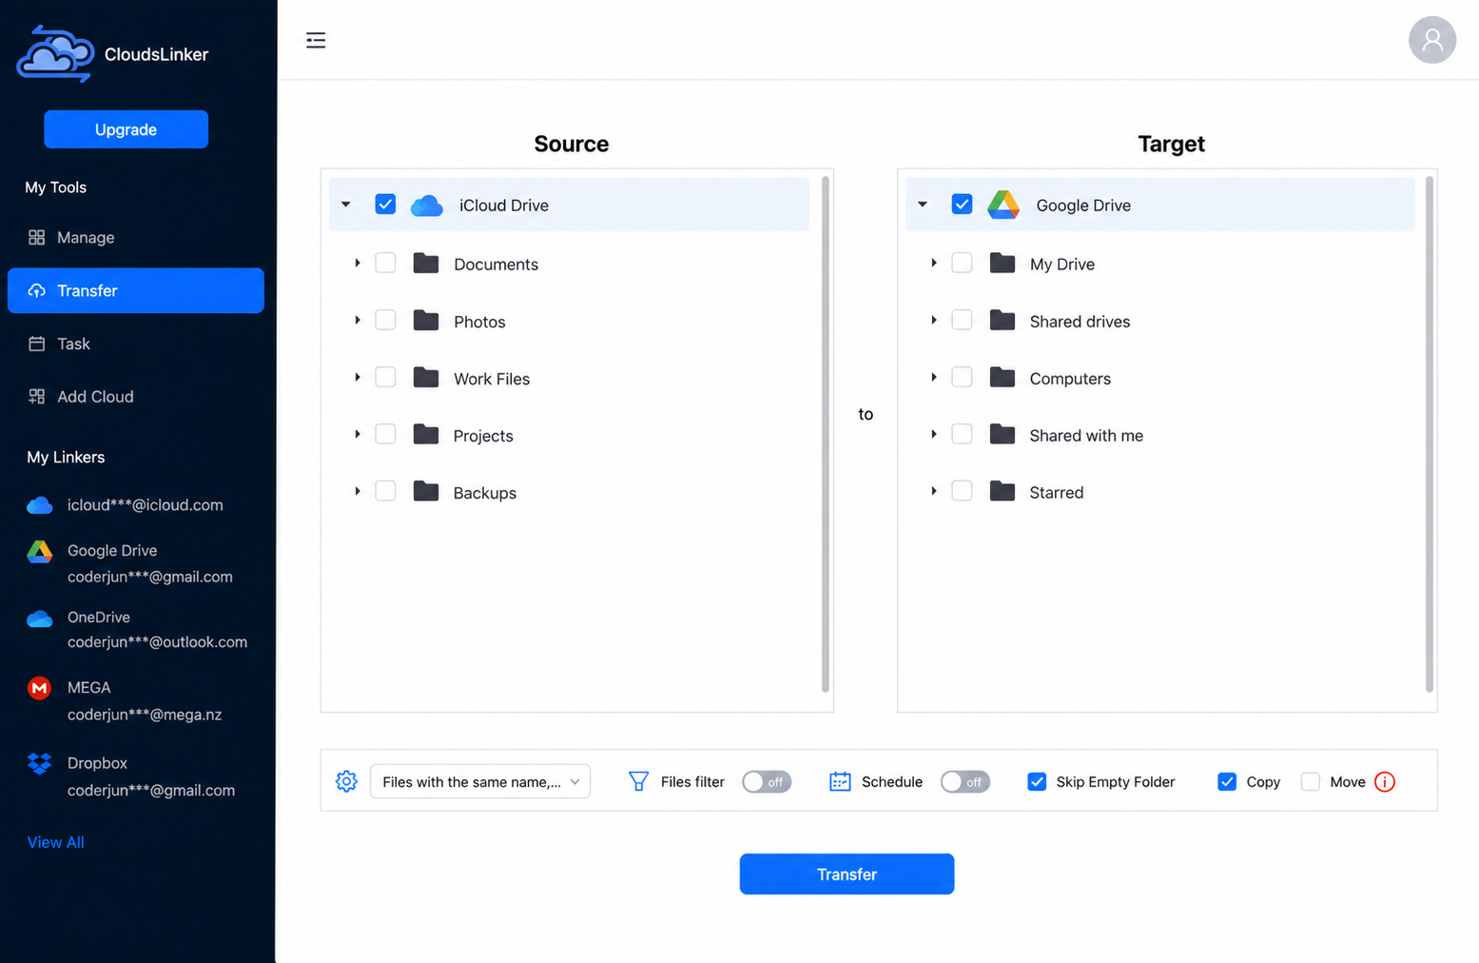Collapse the iCloud Drive tree
Image resolution: width=1479 pixels, height=963 pixels.
[346, 205]
